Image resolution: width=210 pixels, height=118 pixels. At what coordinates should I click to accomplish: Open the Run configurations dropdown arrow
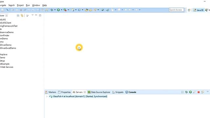pyautogui.click(x=62, y=10)
